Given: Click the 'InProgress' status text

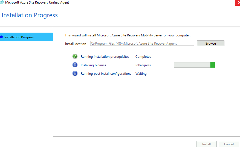Looking at the screenshot, I should point(143,65).
